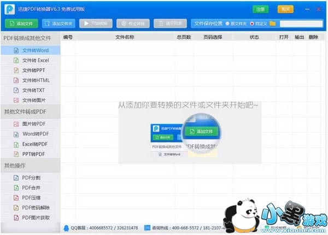Open the yellow folder browse icon
328x235 pixels.
coord(273,23)
